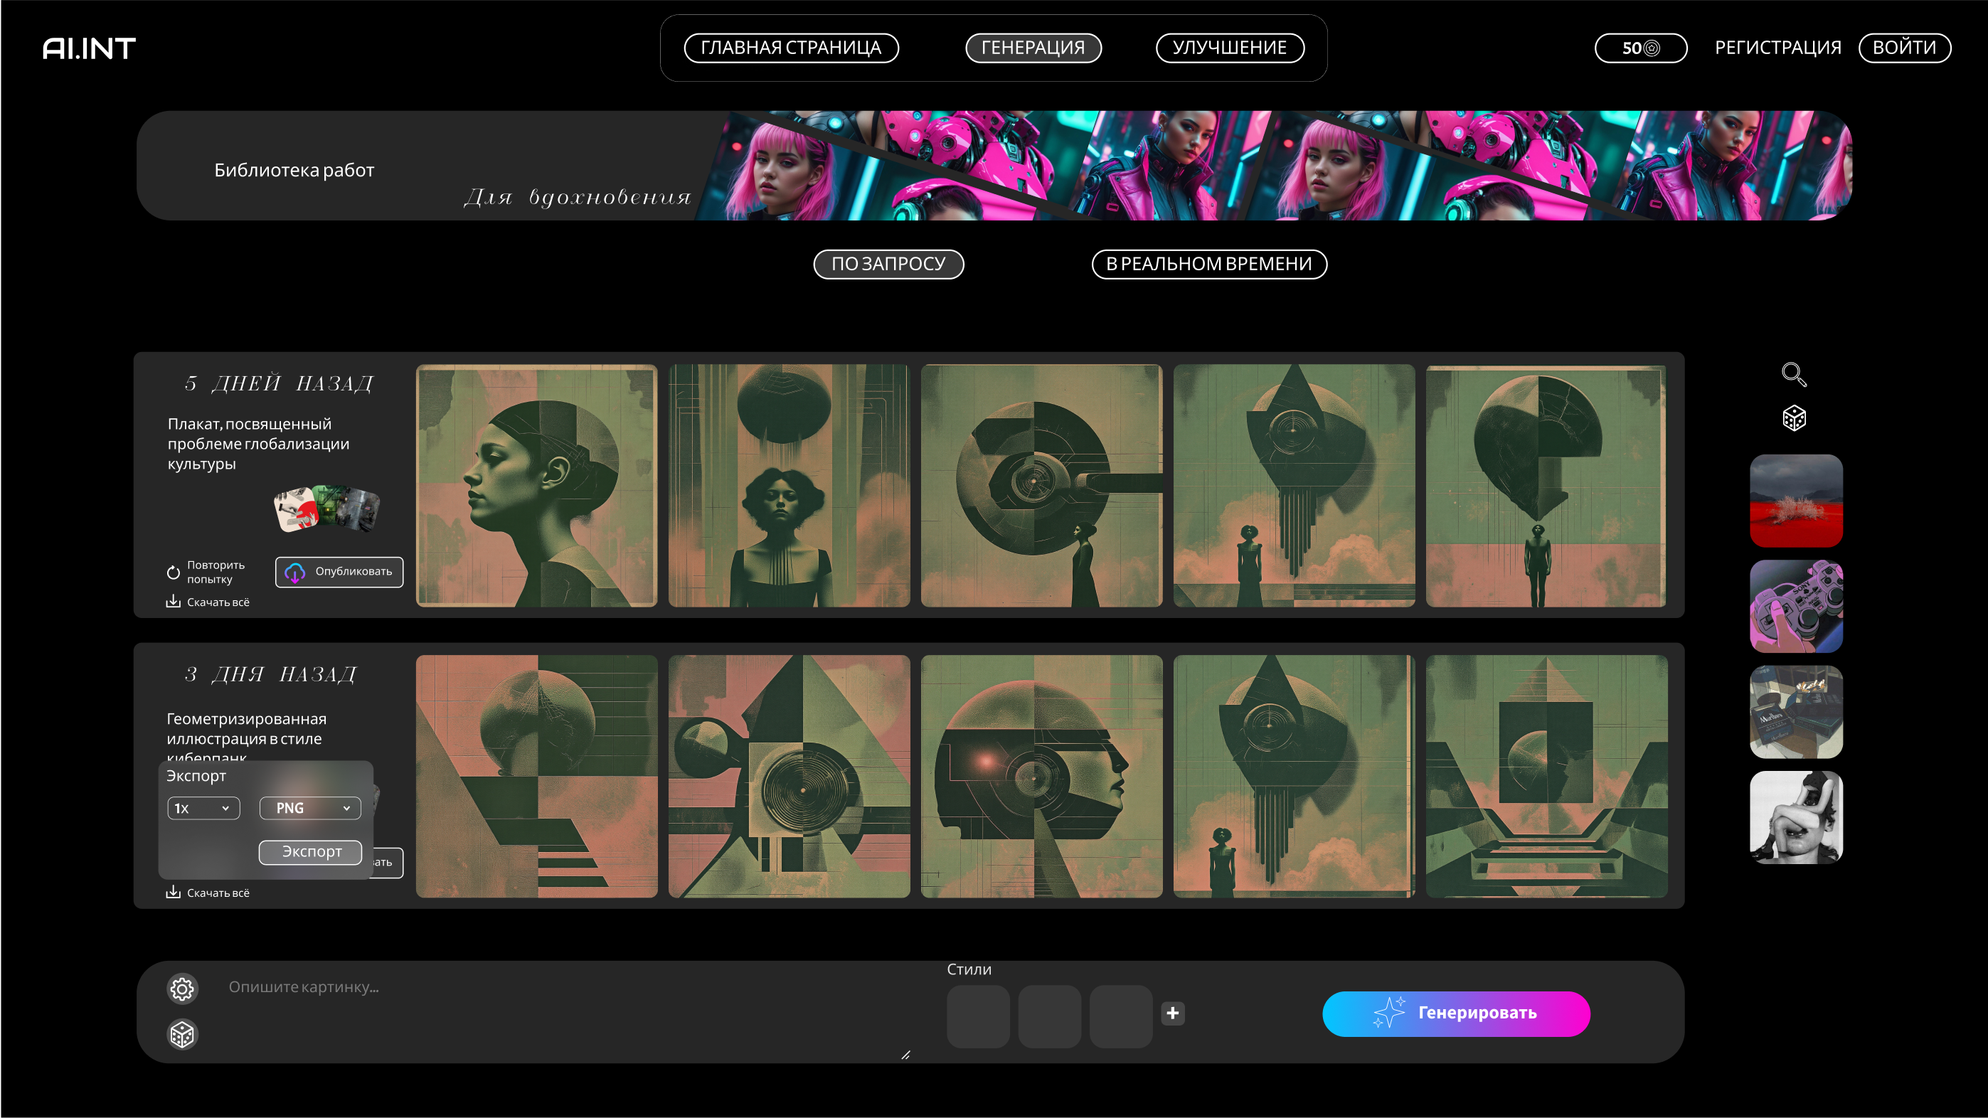
Task: Click the plus icon to add a style
Action: [1172, 1013]
